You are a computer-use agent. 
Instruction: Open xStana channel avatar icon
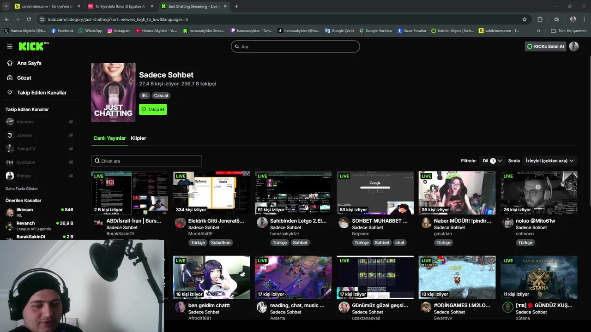507,308
